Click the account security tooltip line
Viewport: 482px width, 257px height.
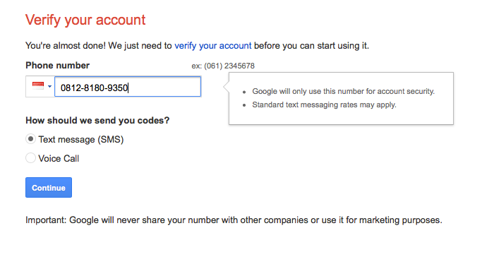(x=344, y=91)
